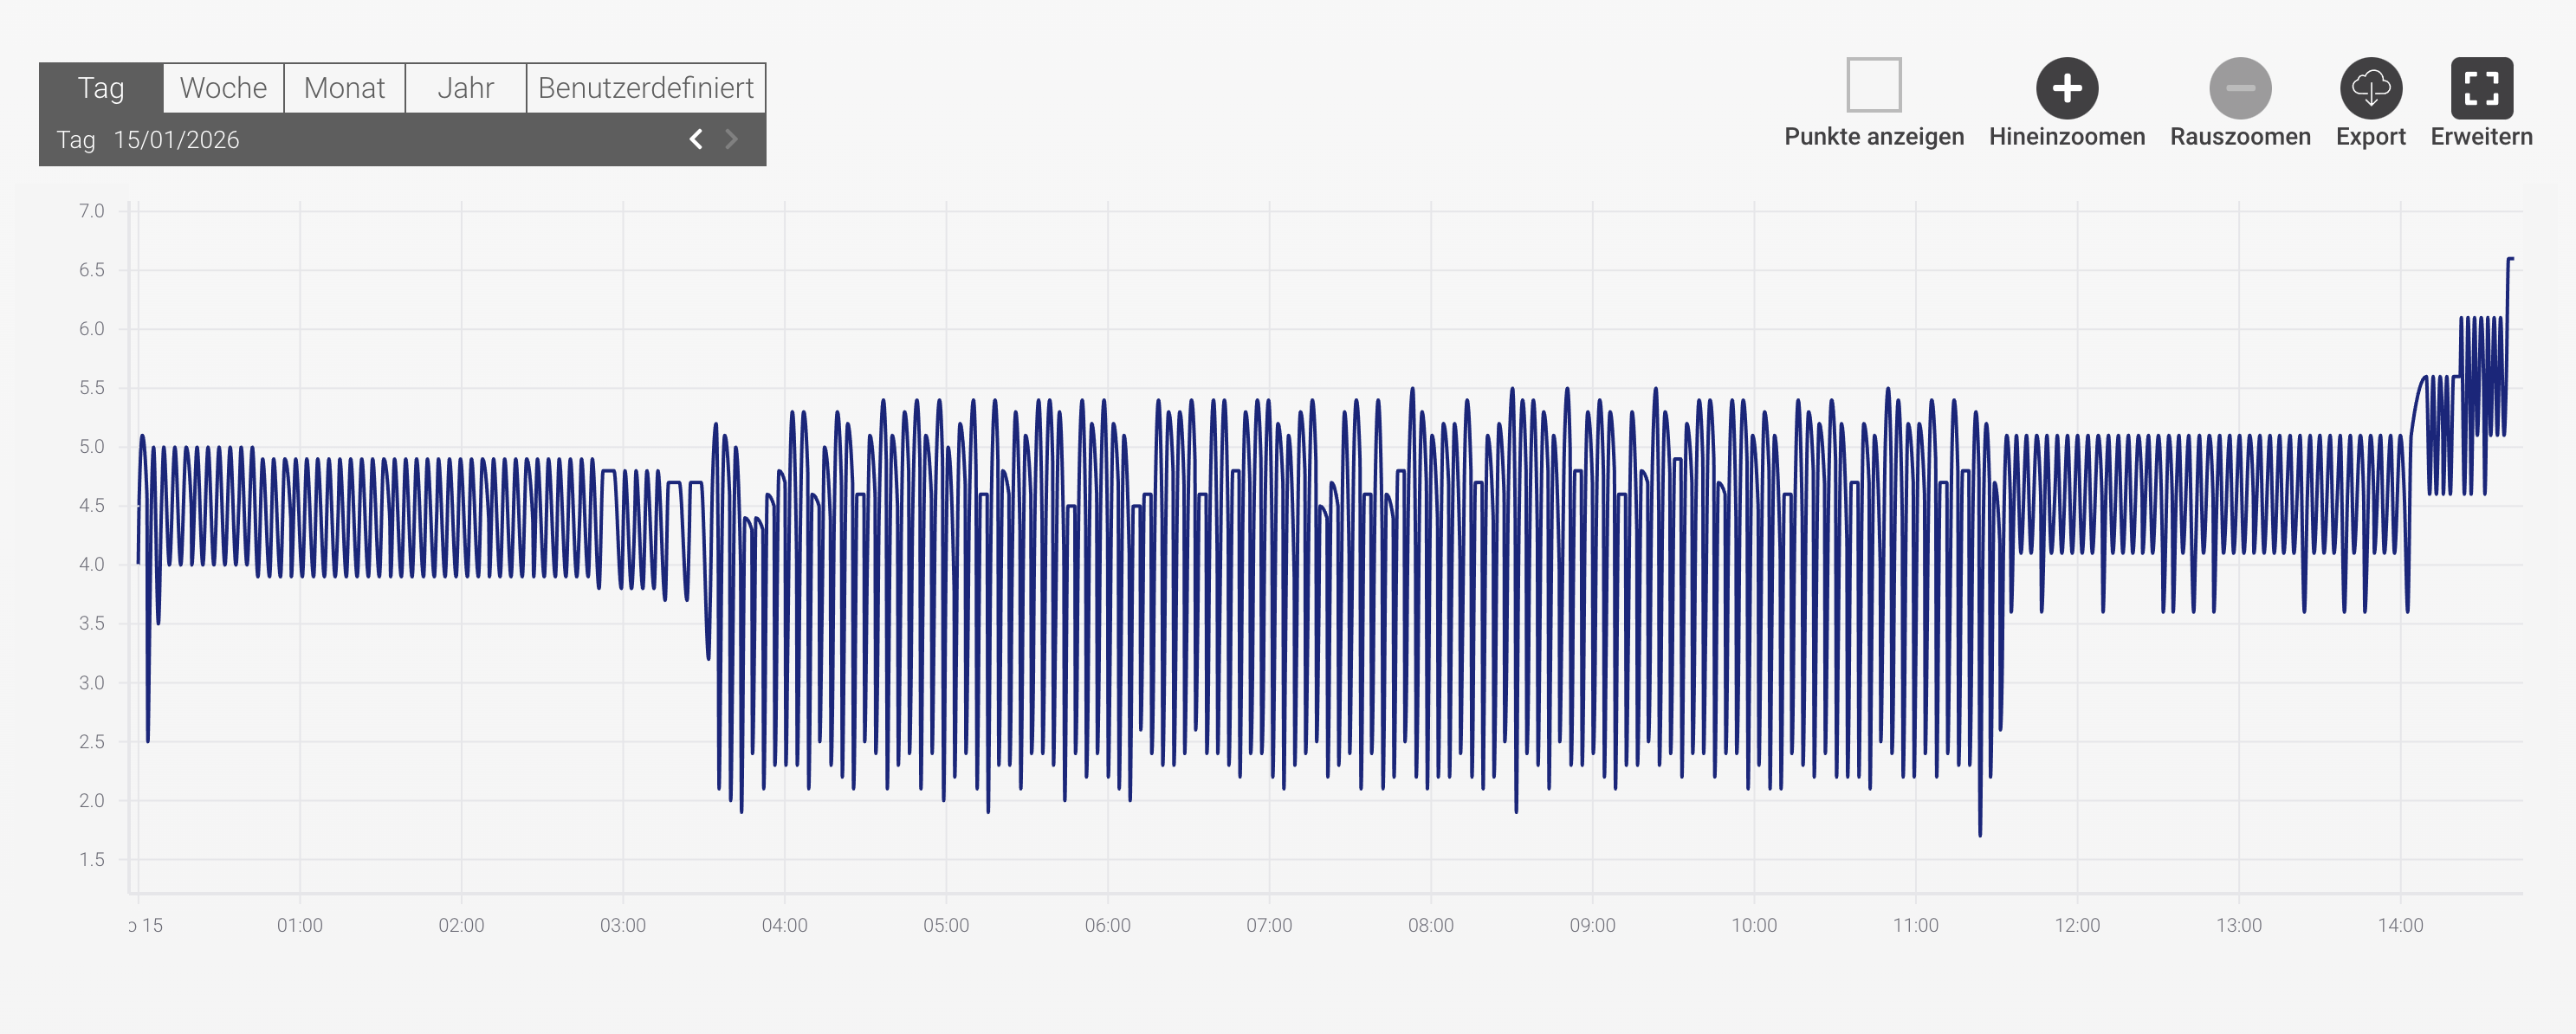Click the 12:00 x-axis time label
This screenshot has height=1034, width=2576.
point(2076,925)
